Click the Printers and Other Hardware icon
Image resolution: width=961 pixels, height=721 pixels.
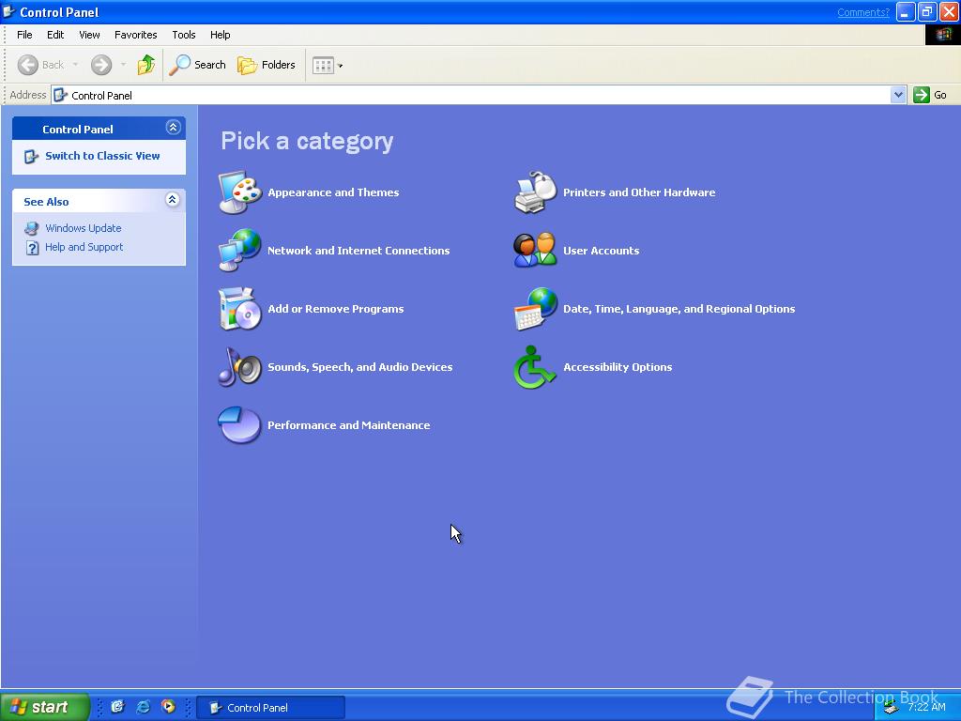coord(535,192)
